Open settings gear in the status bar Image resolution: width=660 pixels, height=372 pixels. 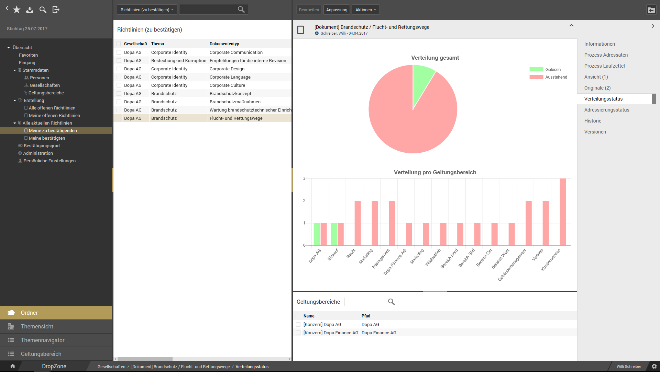click(x=654, y=367)
